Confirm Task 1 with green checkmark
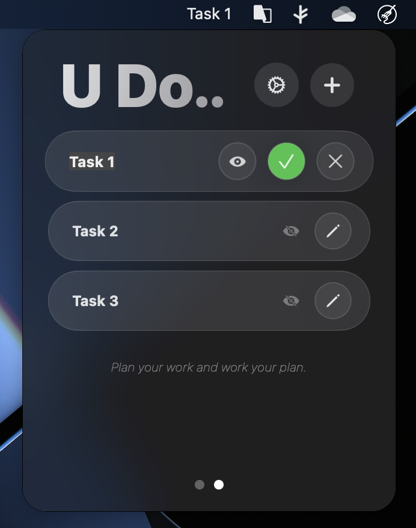This screenshot has width=416, height=528. (x=286, y=161)
